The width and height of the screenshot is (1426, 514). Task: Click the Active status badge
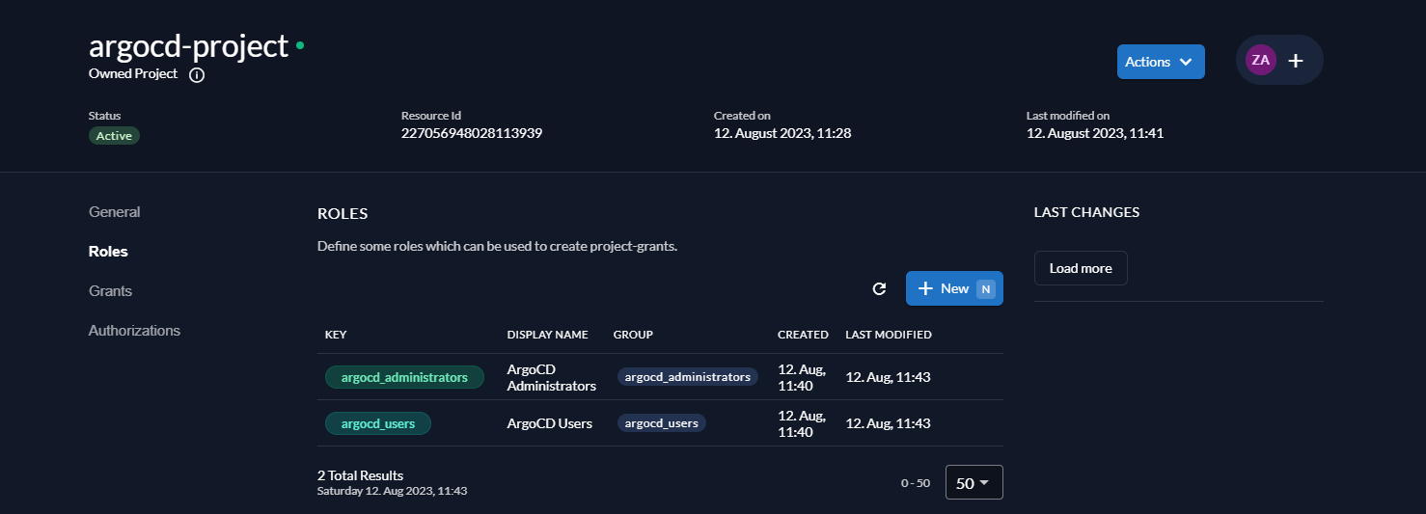click(x=114, y=136)
